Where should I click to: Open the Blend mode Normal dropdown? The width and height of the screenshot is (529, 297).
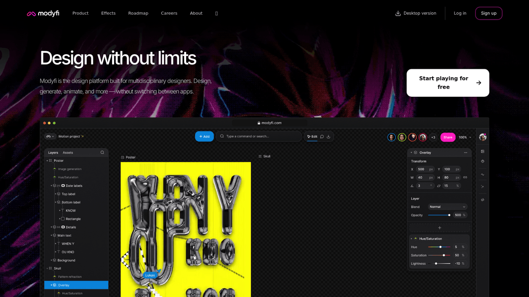(448, 207)
